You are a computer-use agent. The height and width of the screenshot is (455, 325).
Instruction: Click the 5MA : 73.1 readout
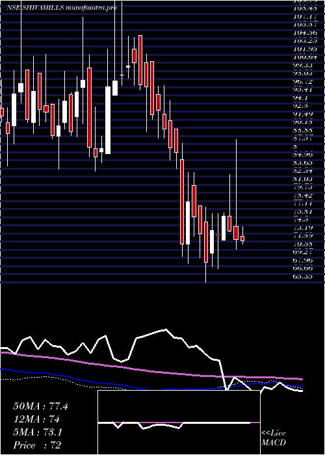coord(38,432)
